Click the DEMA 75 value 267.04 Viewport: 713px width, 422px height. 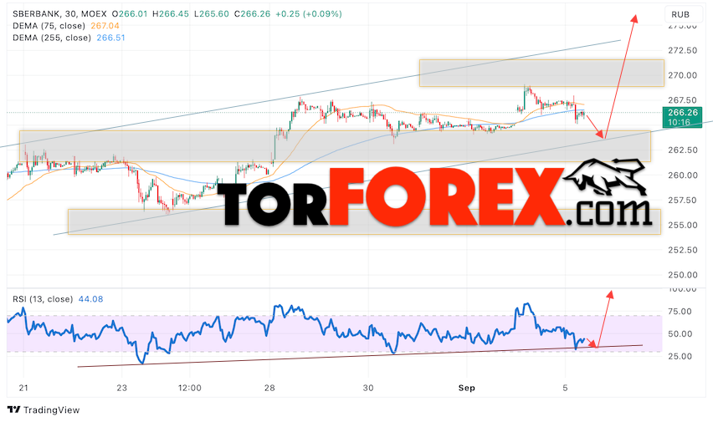point(105,26)
